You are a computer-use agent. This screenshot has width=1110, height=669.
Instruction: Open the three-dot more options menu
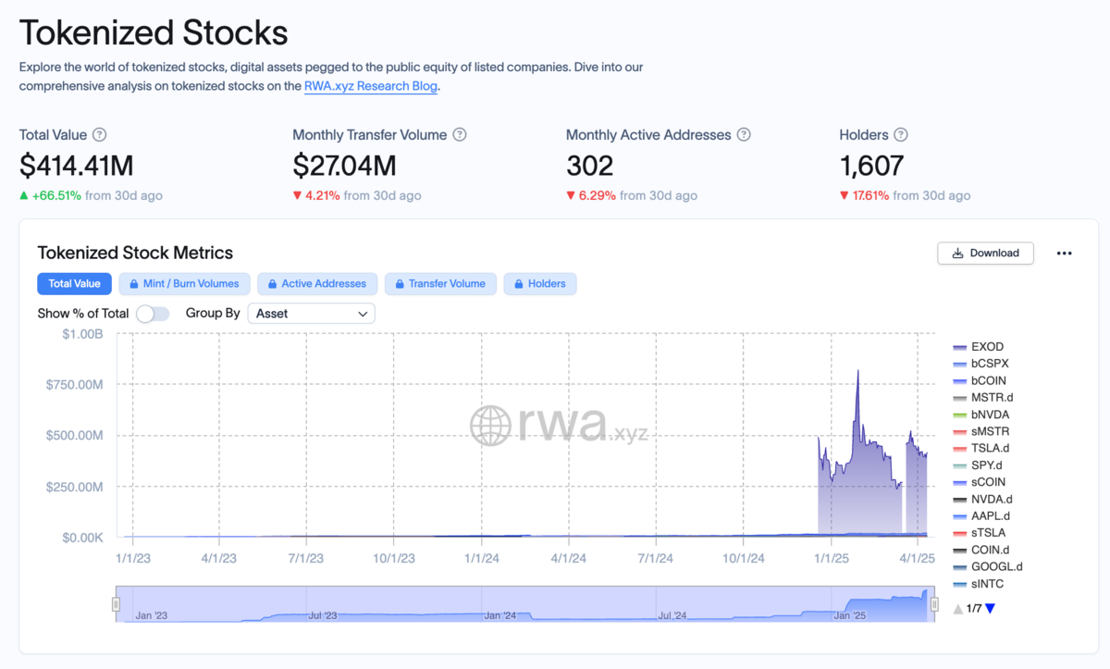tap(1065, 254)
